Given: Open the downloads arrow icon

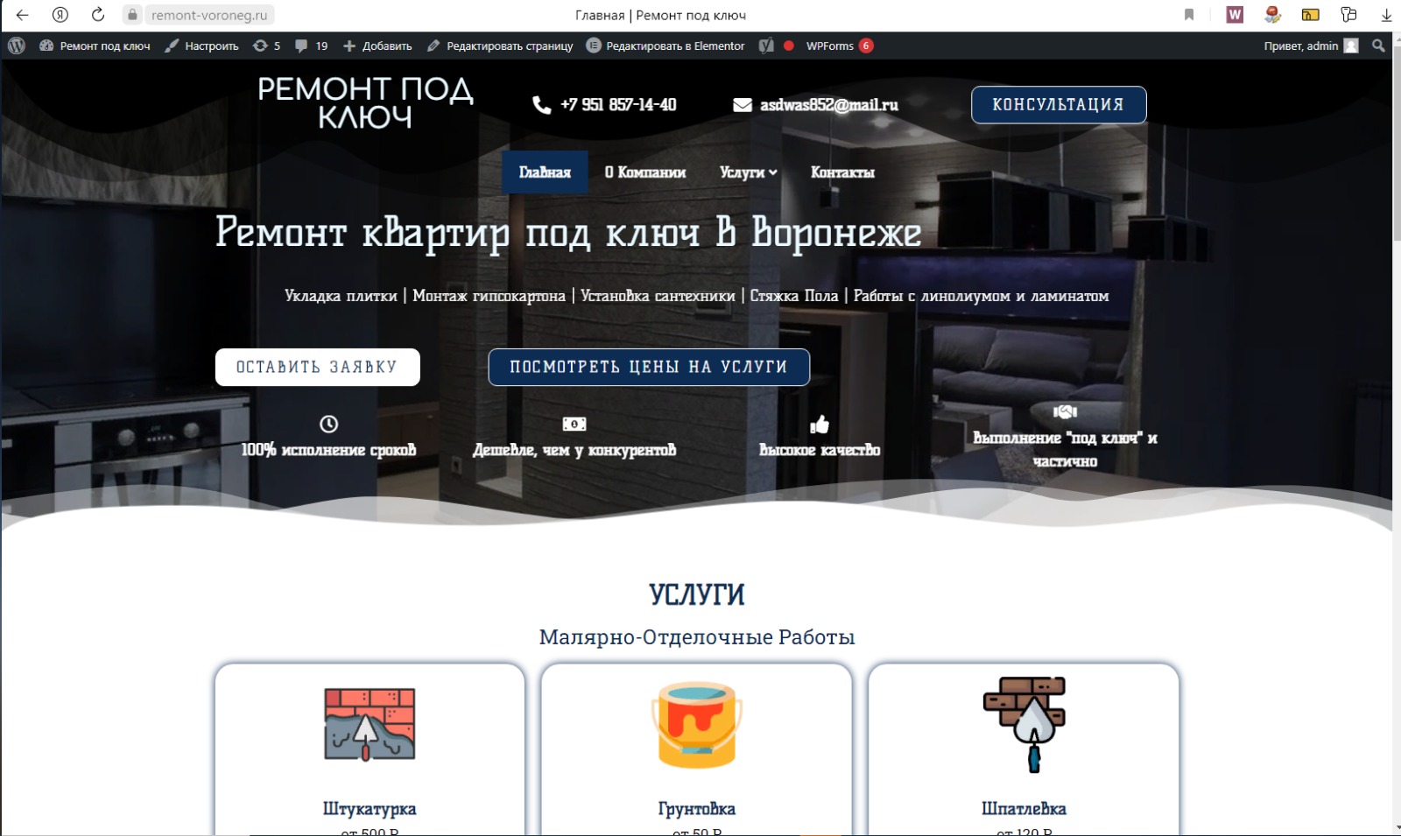Looking at the screenshot, I should pos(1387,15).
